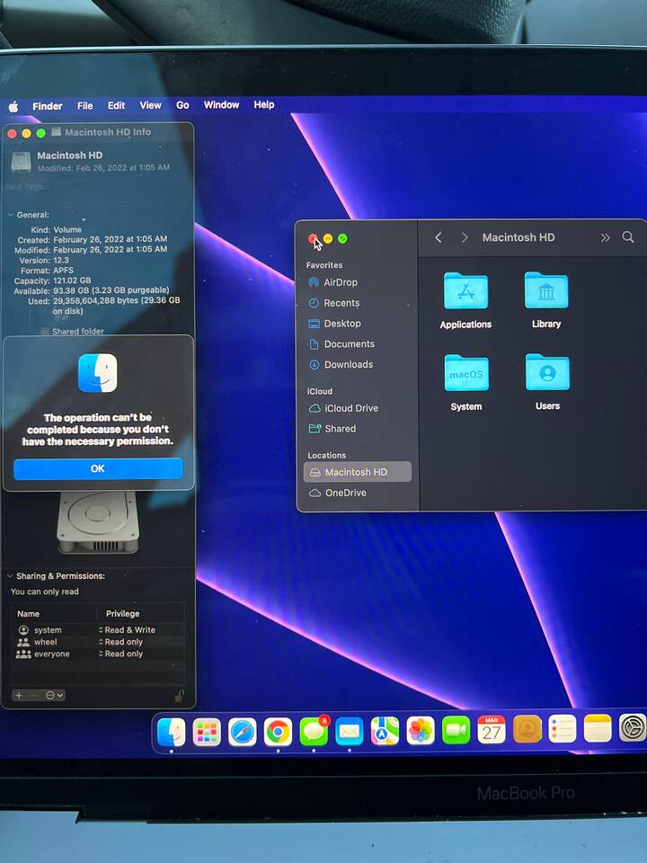Open Reminders from the Dock
The image size is (647, 863).
click(563, 728)
